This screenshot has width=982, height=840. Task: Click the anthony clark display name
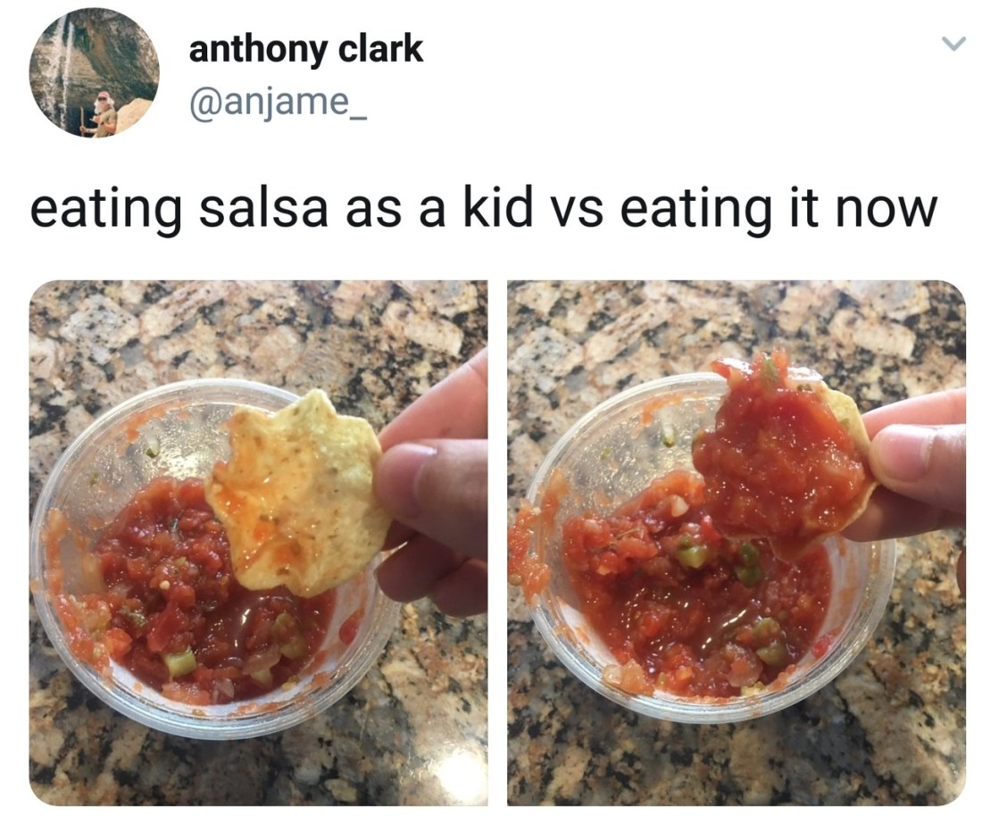tap(305, 49)
